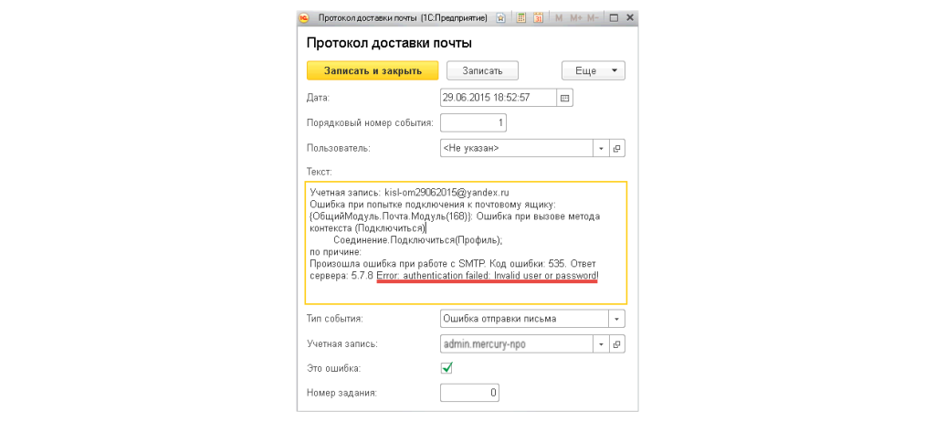Click the 1C:Enterprise logo in title bar
This screenshot has width=935, height=422.
pyautogui.click(x=305, y=17)
